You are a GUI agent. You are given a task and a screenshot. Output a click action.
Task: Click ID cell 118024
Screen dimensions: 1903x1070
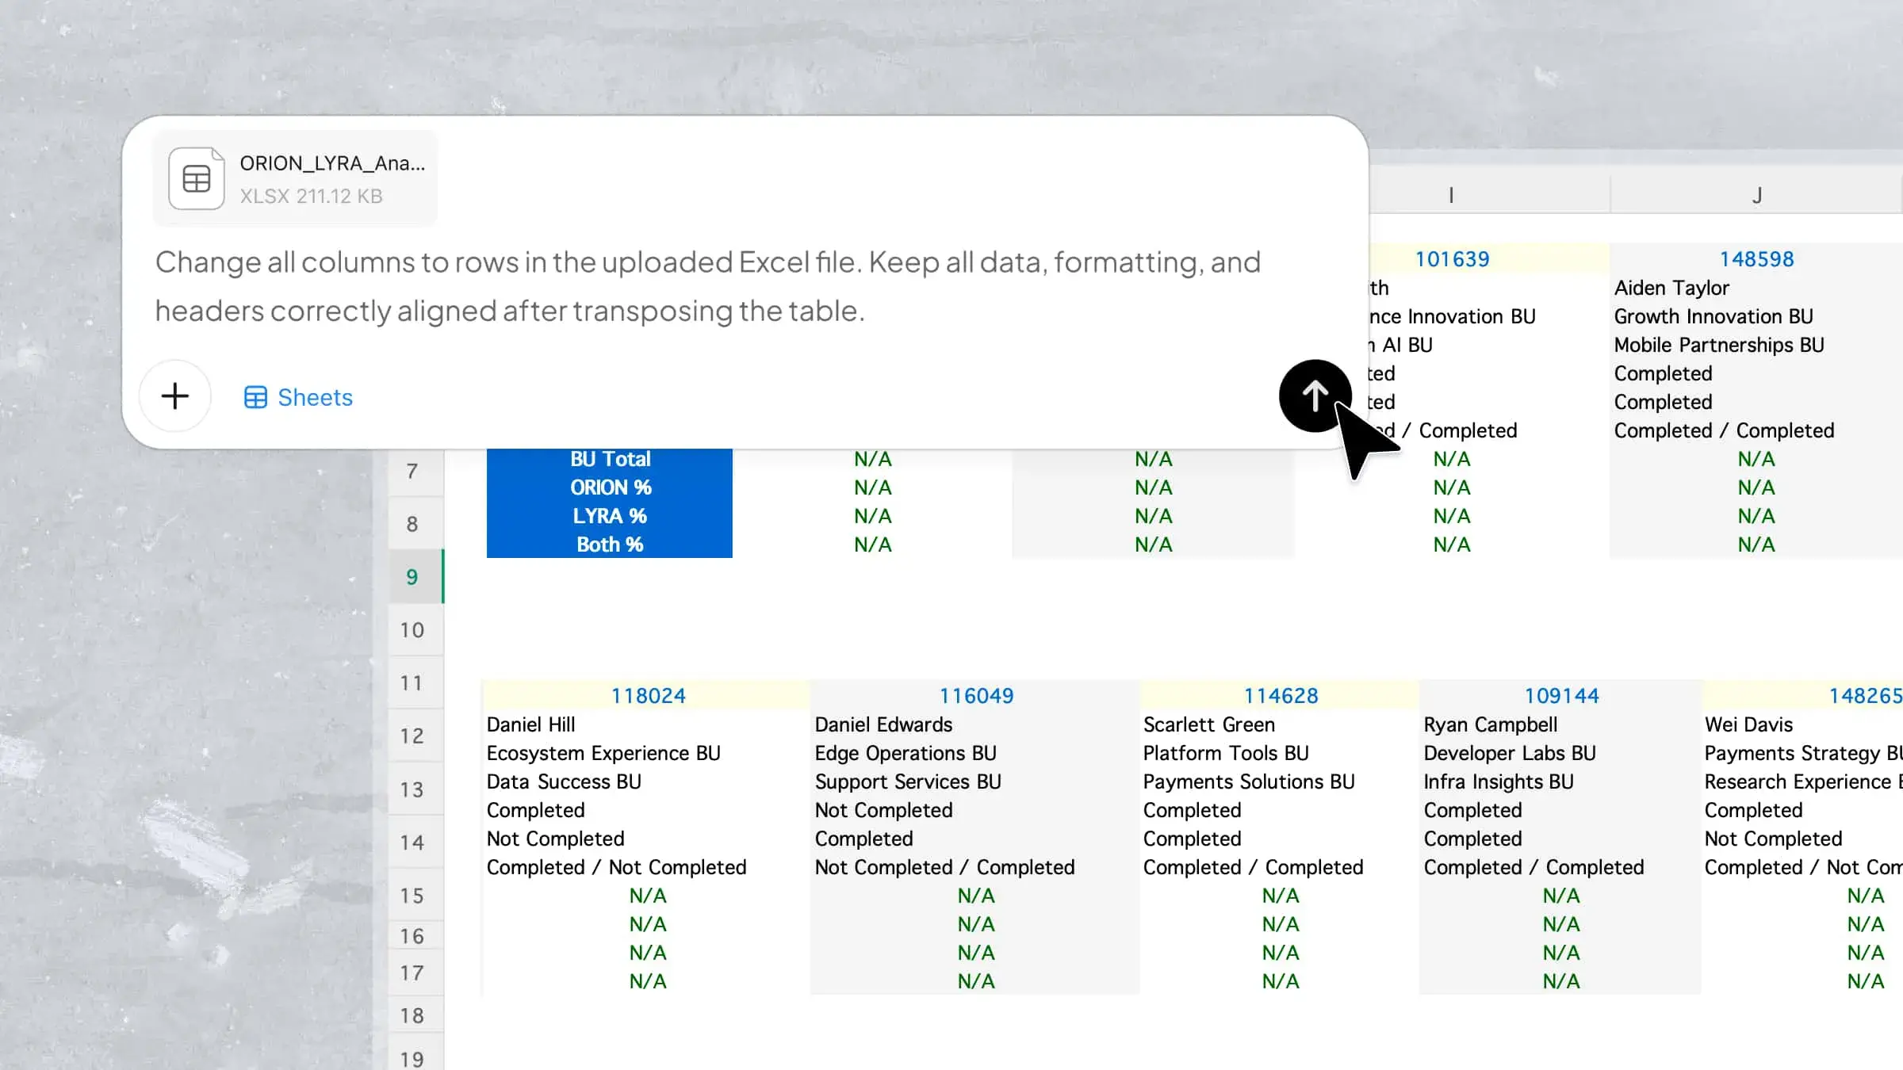(x=648, y=696)
